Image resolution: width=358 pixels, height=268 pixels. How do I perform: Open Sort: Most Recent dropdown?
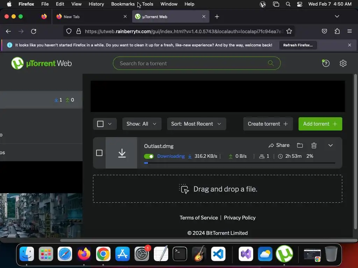[x=196, y=124]
